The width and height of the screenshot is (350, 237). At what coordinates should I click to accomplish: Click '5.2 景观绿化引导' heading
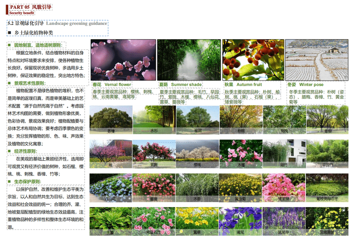[25, 23]
